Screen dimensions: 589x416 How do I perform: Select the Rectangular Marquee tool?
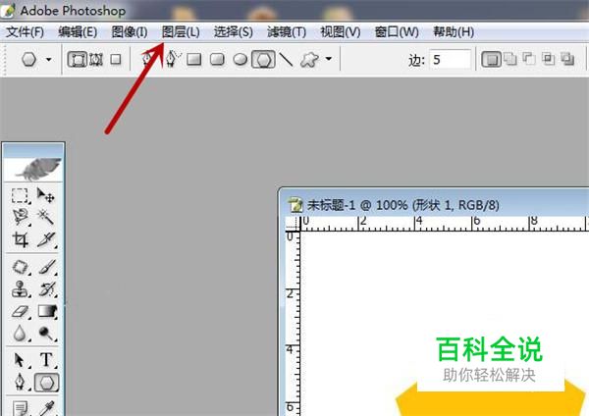pyautogui.click(x=20, y=196)
